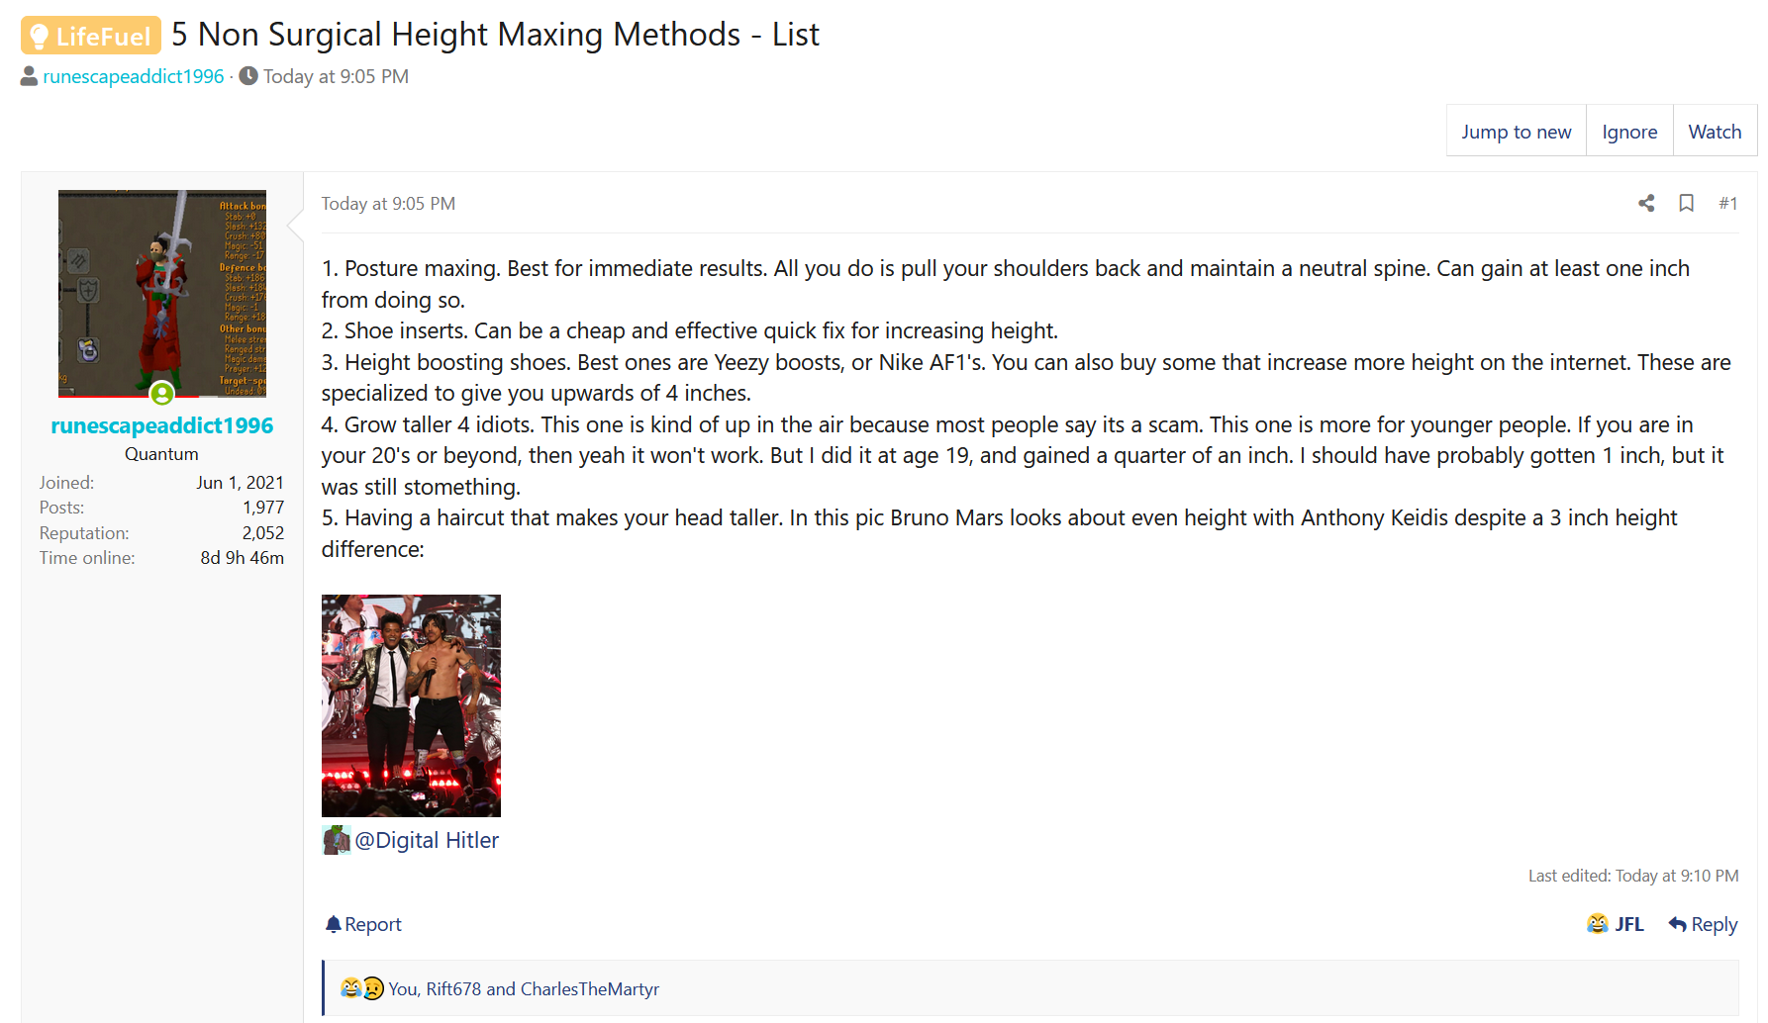Click the @Digital Hitler mention link
The height and width of the screenshot is (1023, 1768).
[427, 840]
